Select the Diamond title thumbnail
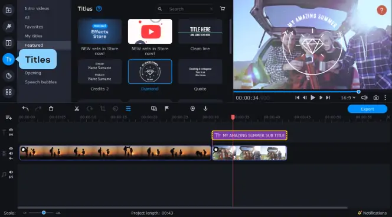The width and height of the screenshot is (392, 217). click(150, 72)
